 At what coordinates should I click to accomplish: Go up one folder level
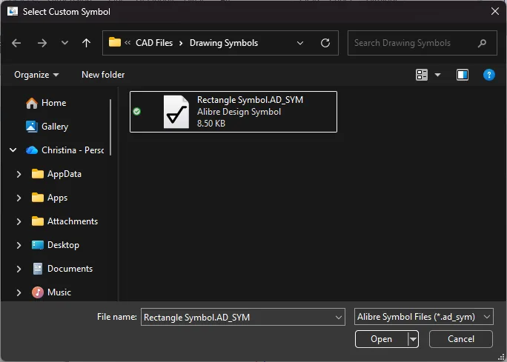point(86,43)
